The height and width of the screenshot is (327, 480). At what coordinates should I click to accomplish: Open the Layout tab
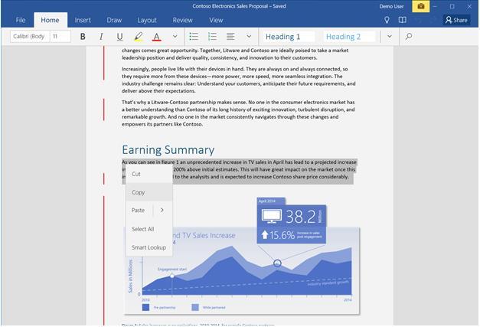[147, 20]
